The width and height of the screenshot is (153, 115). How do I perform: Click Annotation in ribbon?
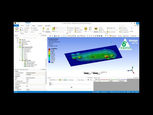click(78, 32)
